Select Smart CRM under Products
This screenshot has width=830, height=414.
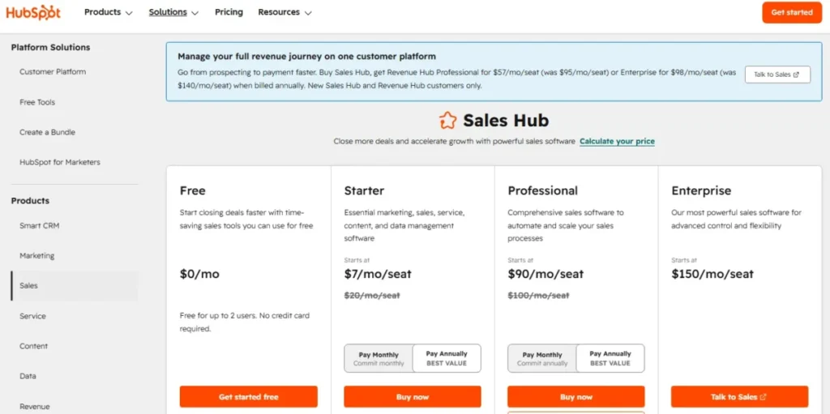coord(40,225)
